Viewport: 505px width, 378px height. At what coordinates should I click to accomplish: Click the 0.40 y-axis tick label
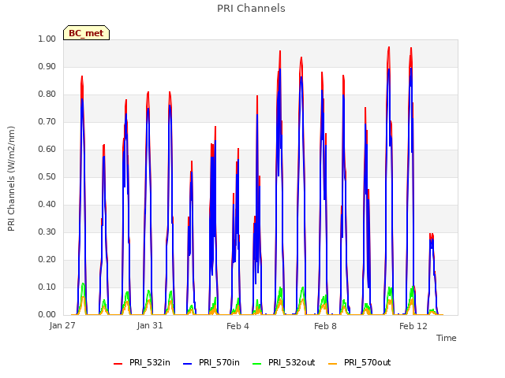[x=47, y=205]
